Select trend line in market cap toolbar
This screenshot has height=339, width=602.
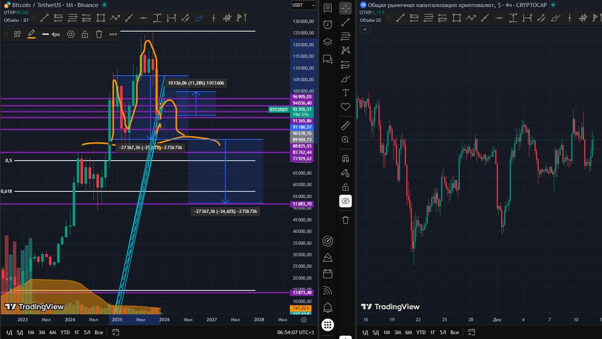pyautogui.click(x=400, y=17)
